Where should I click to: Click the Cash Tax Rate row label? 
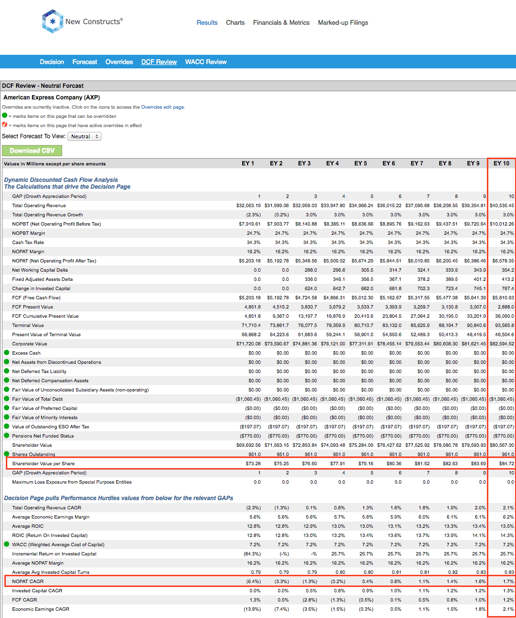pyautogui.click(x=28, y=242)
